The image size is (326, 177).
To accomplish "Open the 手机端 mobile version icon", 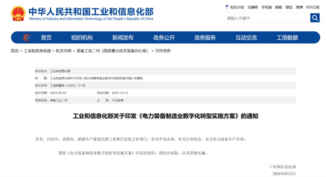I will [x=267, y=7].
